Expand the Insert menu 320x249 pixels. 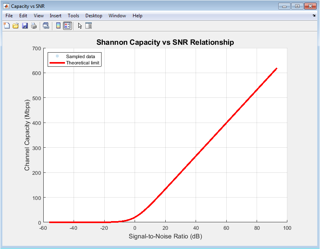click(x=55, y=16)
